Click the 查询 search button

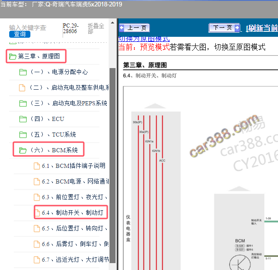[x=20, y=34]
